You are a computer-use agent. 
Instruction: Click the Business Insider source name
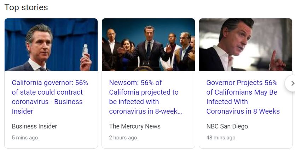(34, 126)
